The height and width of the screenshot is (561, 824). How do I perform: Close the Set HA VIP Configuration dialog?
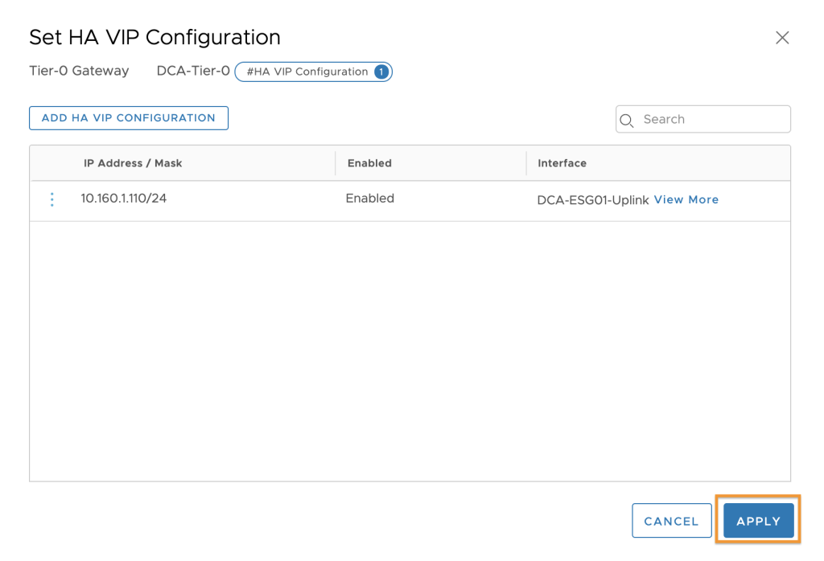(x=782, y=38)
